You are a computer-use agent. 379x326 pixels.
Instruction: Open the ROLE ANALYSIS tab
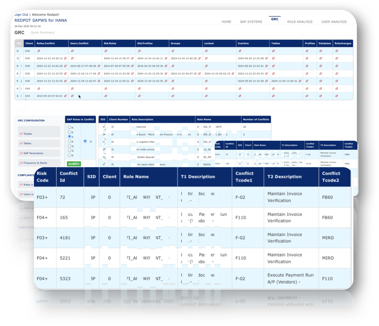point(300,22)
